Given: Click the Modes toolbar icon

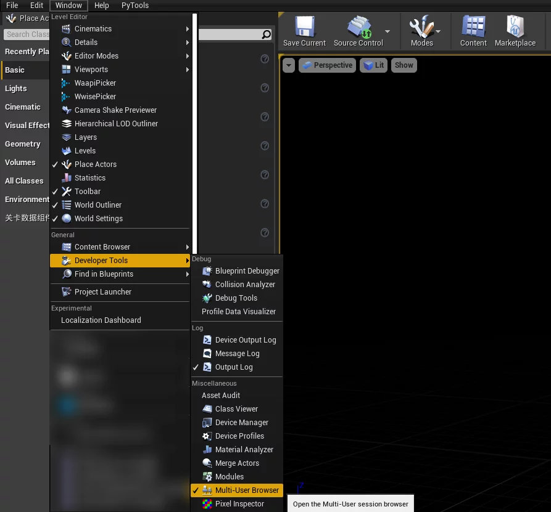Looking at the screenshot, I should pyautogui.click(x=421, y=31).
